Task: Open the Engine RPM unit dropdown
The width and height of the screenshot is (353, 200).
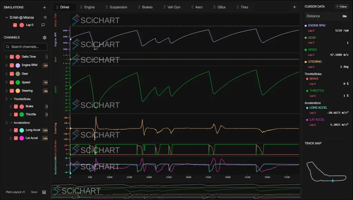Action: (x=46, y=66)
